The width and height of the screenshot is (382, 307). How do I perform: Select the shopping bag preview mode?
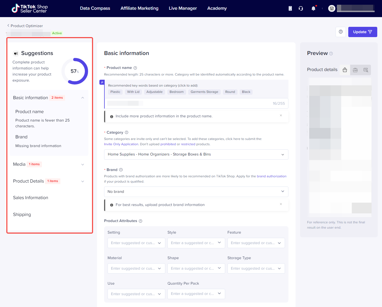tap(345, 70)
